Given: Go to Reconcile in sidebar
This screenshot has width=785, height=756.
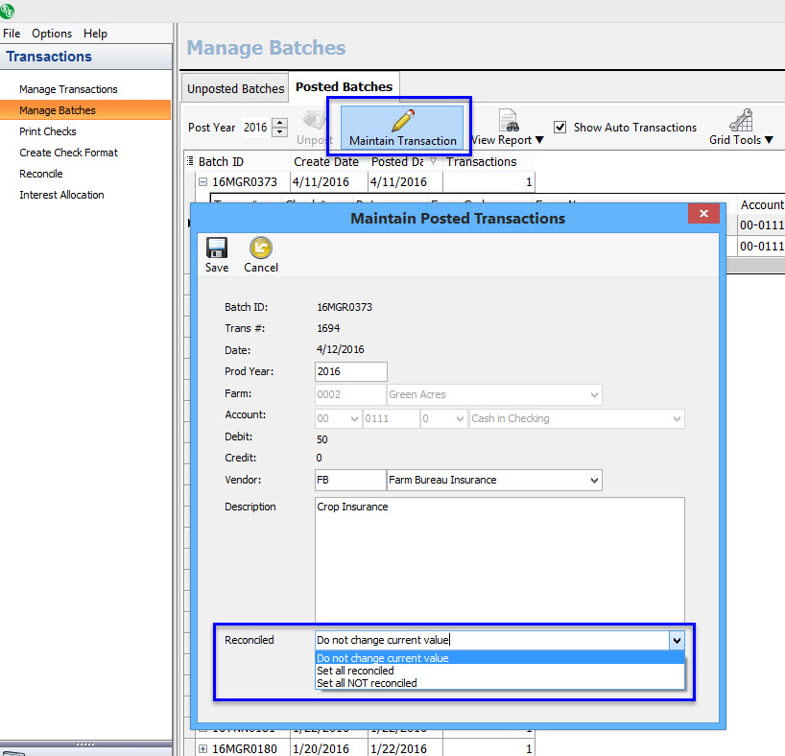Looking at the screenshot, I should (41, 174).
